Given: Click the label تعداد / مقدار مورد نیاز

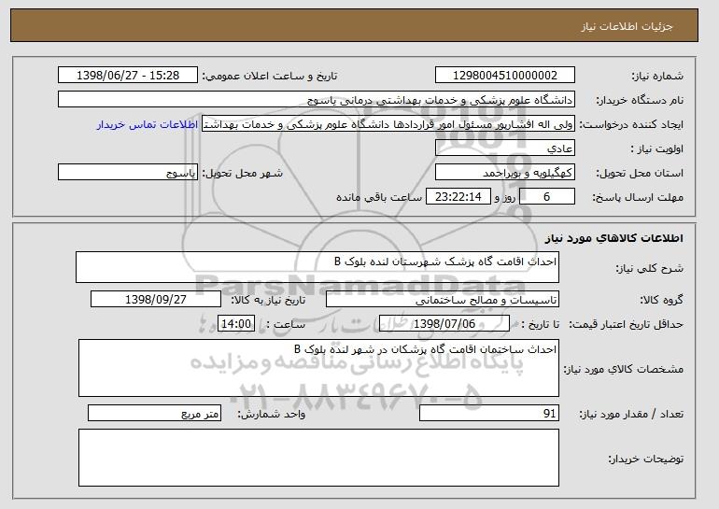Looking at the screenshot, I should pyautogui.click(x=631, y=414).
